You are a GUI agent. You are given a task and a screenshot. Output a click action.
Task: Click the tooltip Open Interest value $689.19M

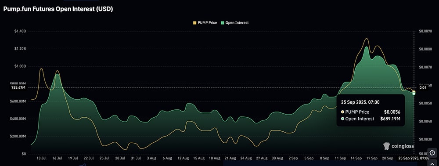pyautogui.click(x=390, y=119)
